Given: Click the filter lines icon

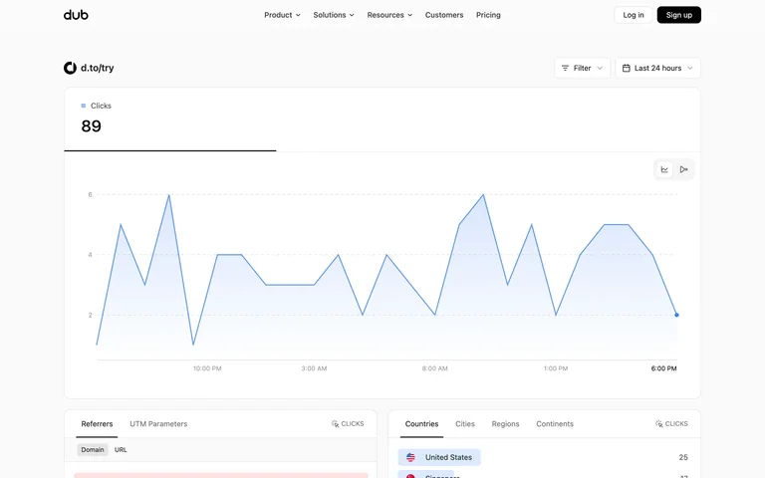Looking at the screenshot, I should pyautogui.click(x=565, y=68).
